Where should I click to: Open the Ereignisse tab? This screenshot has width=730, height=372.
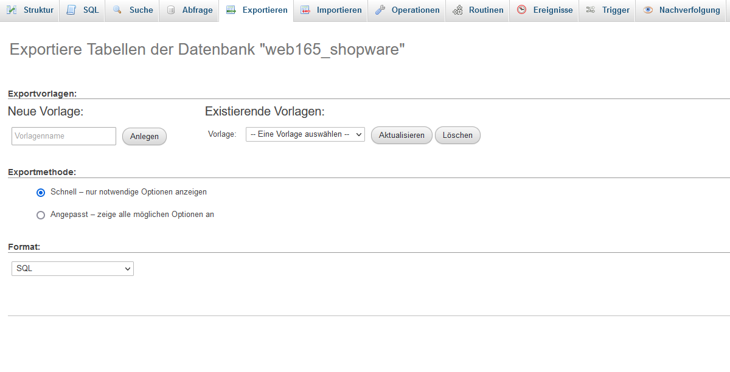[x=544, y=10]
